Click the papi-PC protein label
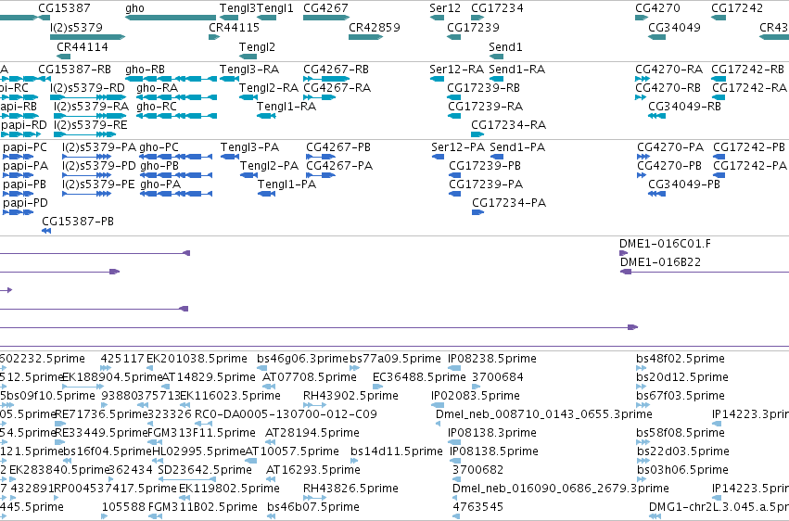789x521 pixels. coord(25,146)
